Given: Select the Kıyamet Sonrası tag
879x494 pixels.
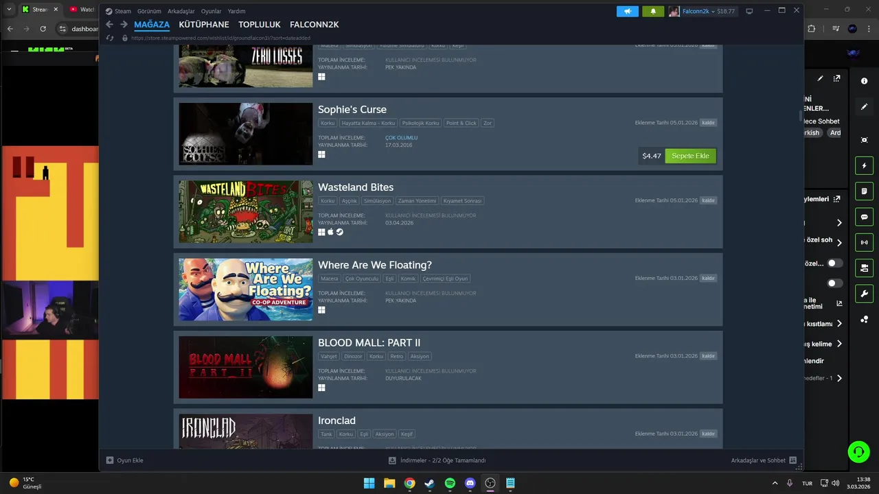Looking at the screenshot, I should pos(462,201).
